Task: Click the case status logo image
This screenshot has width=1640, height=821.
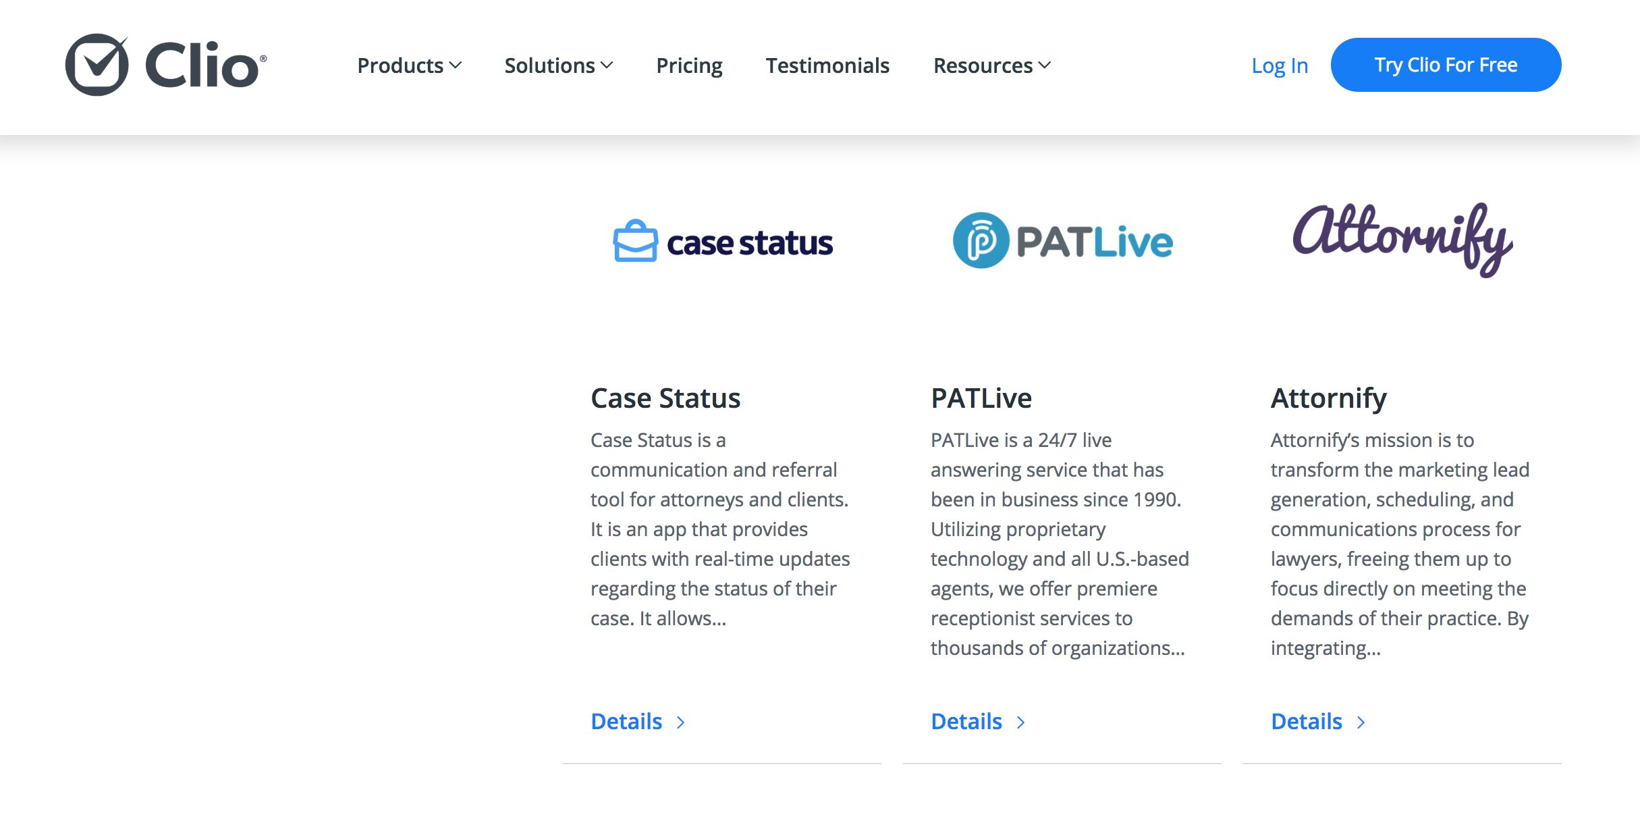Action: coord(723,241)
